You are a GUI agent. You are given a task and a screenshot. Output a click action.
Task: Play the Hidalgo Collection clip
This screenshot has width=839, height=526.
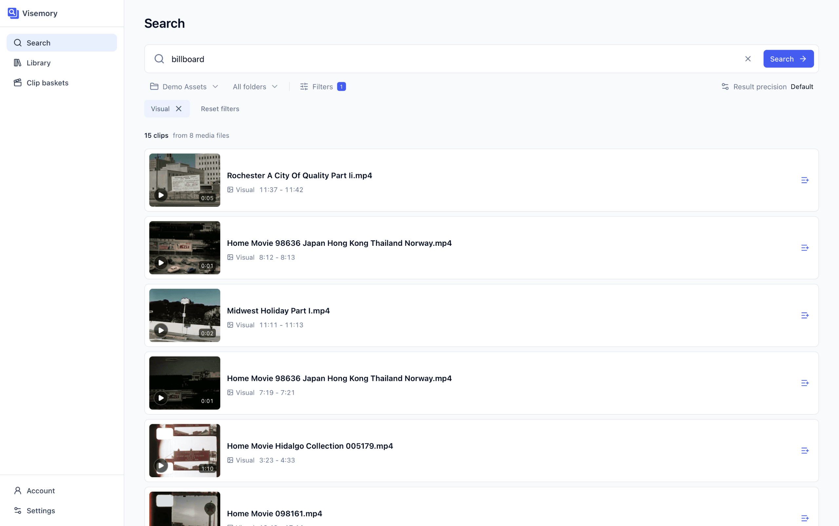pyautogui.click(x=161, y=465)
